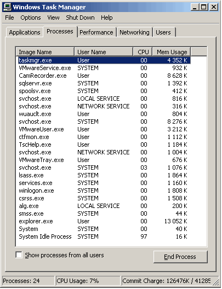The height and width of the screenshot is (289, 222).
Task: Switch to the Performance tab
Action: (96, 32)
